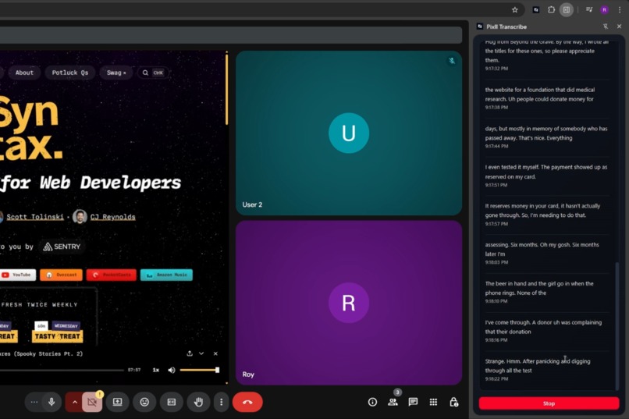Image resolution: width=629 pixels, height=419 pixels.
Task: Click transcript timestamp 9:18:03 PM
Action: tap(496, 262)
